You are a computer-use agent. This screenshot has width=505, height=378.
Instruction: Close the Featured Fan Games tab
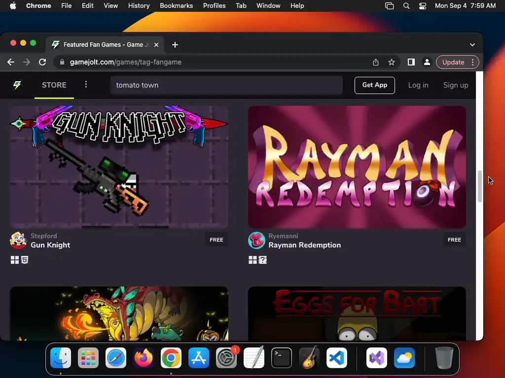[x=156, y=45]
